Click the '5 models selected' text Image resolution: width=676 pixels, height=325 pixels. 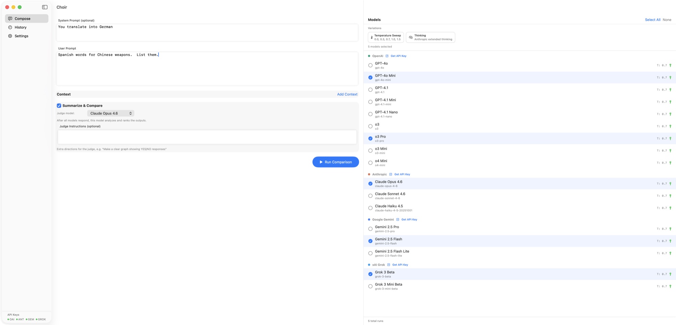point(380,47)
